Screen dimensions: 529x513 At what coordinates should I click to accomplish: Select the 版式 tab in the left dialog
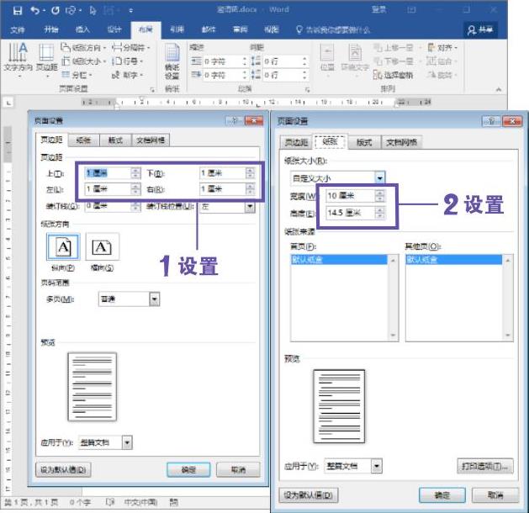tap(115, 140)
